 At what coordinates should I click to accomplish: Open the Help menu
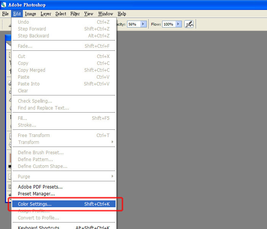[x=122, y=14]
